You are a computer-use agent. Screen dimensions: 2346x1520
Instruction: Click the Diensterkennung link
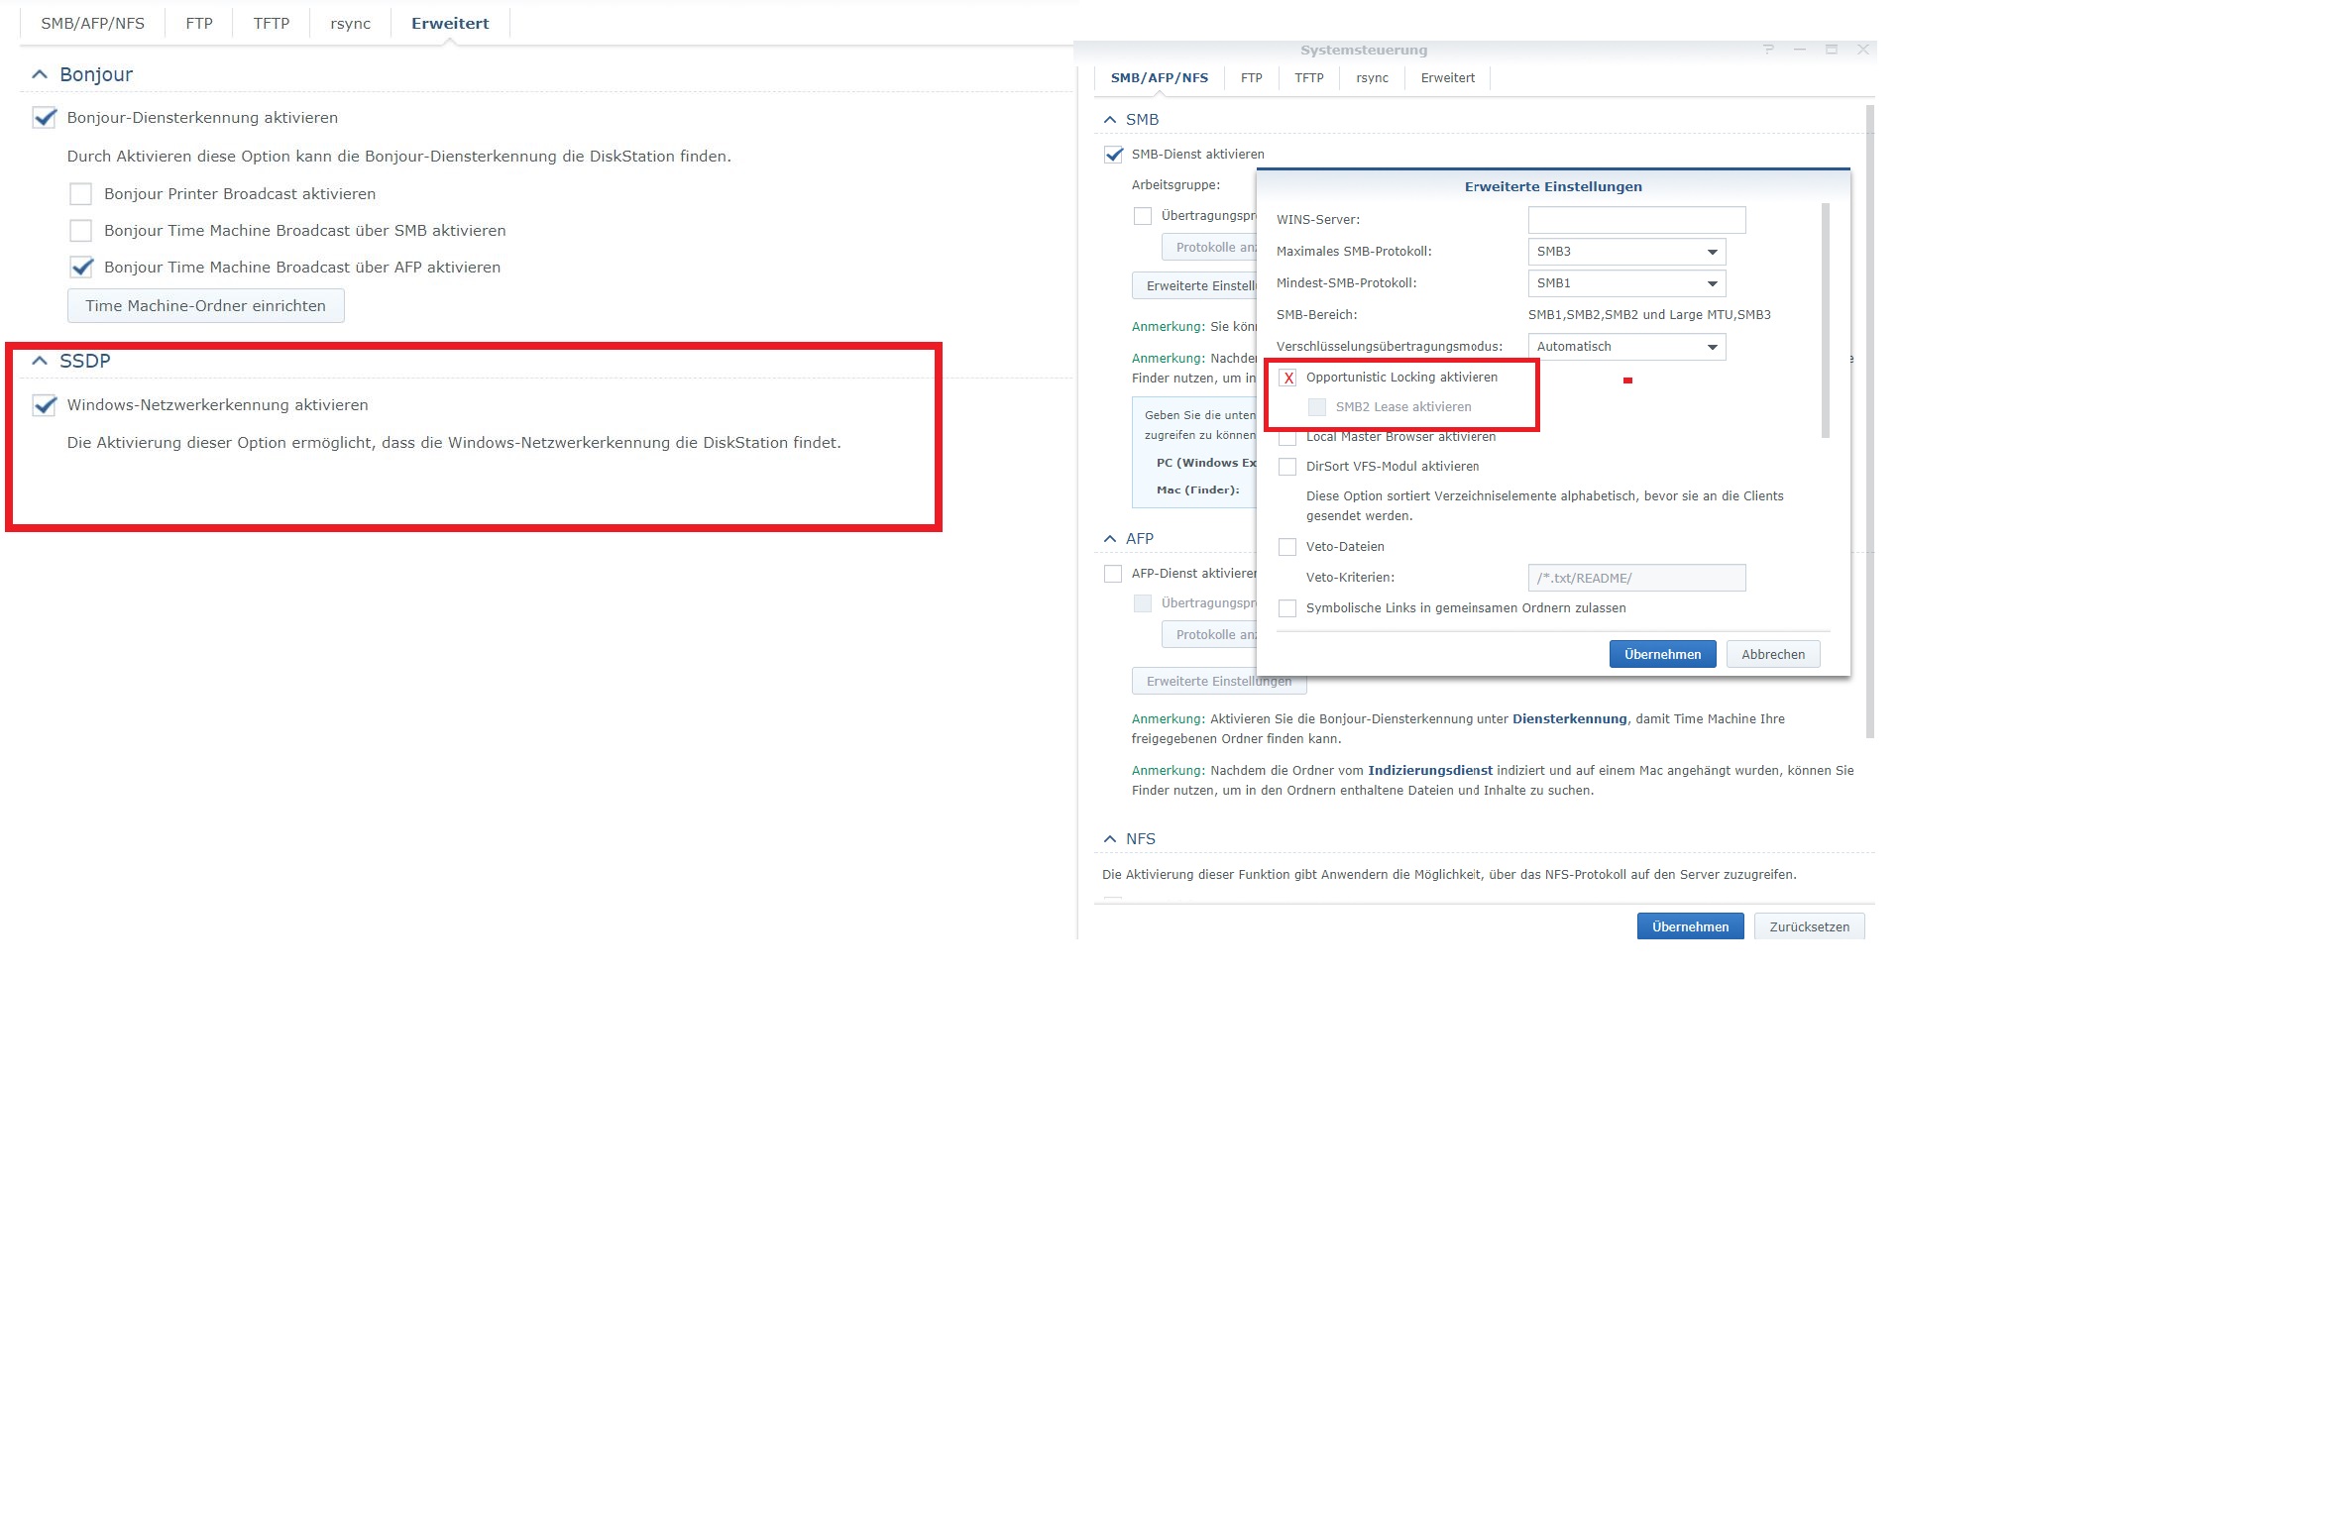click(1569, 719)
